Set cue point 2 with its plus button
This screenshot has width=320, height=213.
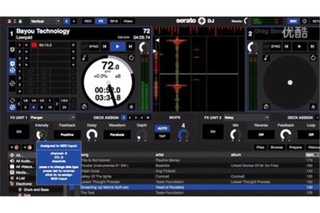(x=73, y=52)
